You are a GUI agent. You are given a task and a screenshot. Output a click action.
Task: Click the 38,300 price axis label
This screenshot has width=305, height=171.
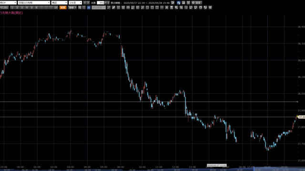tap(301, 44)
